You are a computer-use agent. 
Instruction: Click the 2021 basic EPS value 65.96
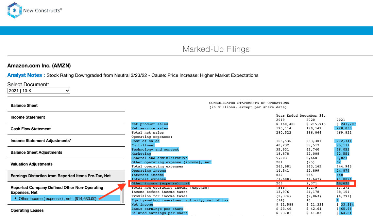[346, 209]
